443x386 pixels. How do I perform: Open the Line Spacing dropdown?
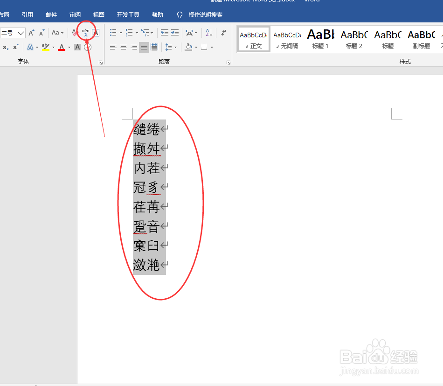point(171,47)
